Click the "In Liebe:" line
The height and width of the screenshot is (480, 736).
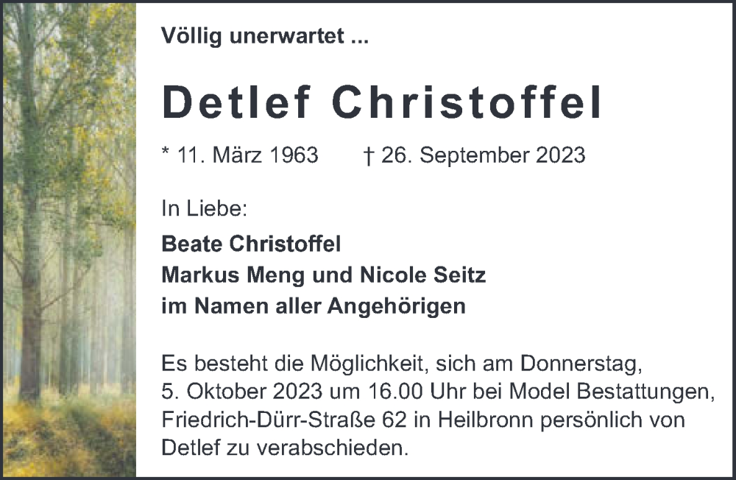tap(204, 208)
